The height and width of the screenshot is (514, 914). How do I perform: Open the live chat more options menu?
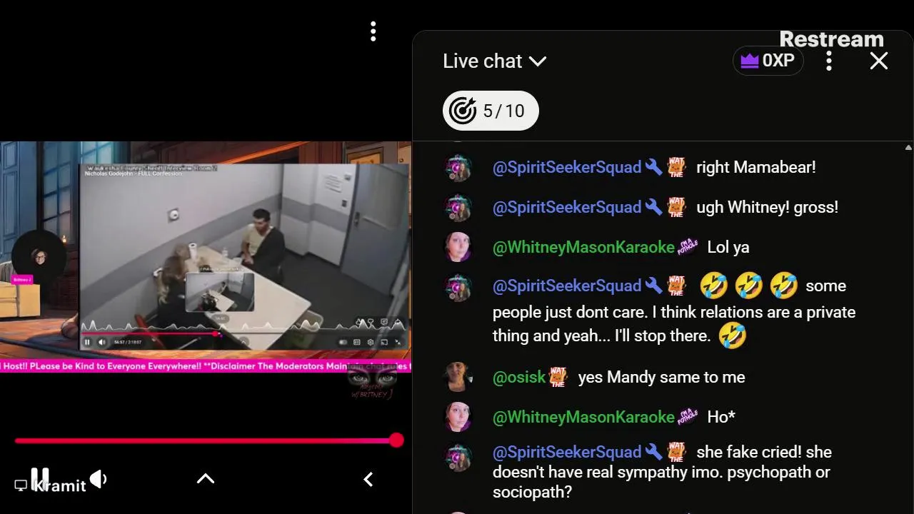829,61
